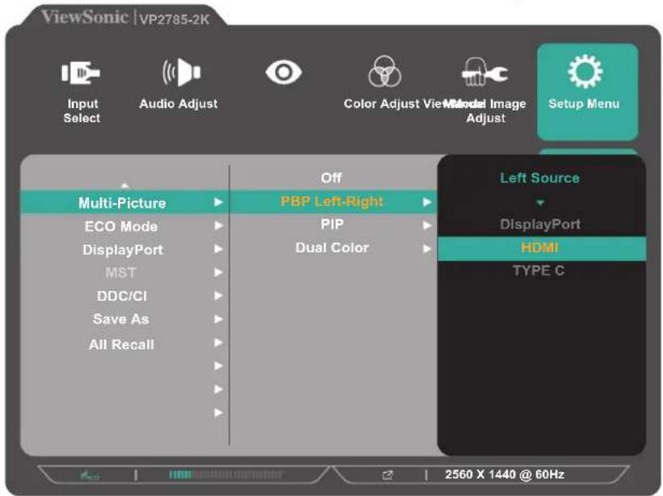This screenshot has width=663, height=496.
Task: Select the ViewMode eye icon
Action: 283,73
